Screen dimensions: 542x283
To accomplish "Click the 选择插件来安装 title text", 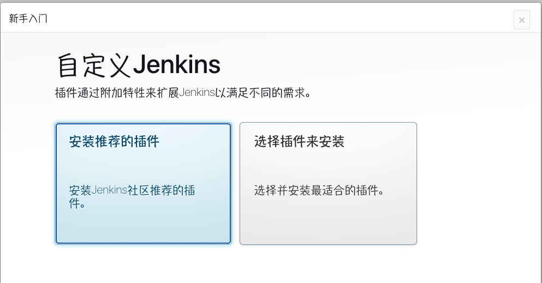I will (x=299, y=142).
